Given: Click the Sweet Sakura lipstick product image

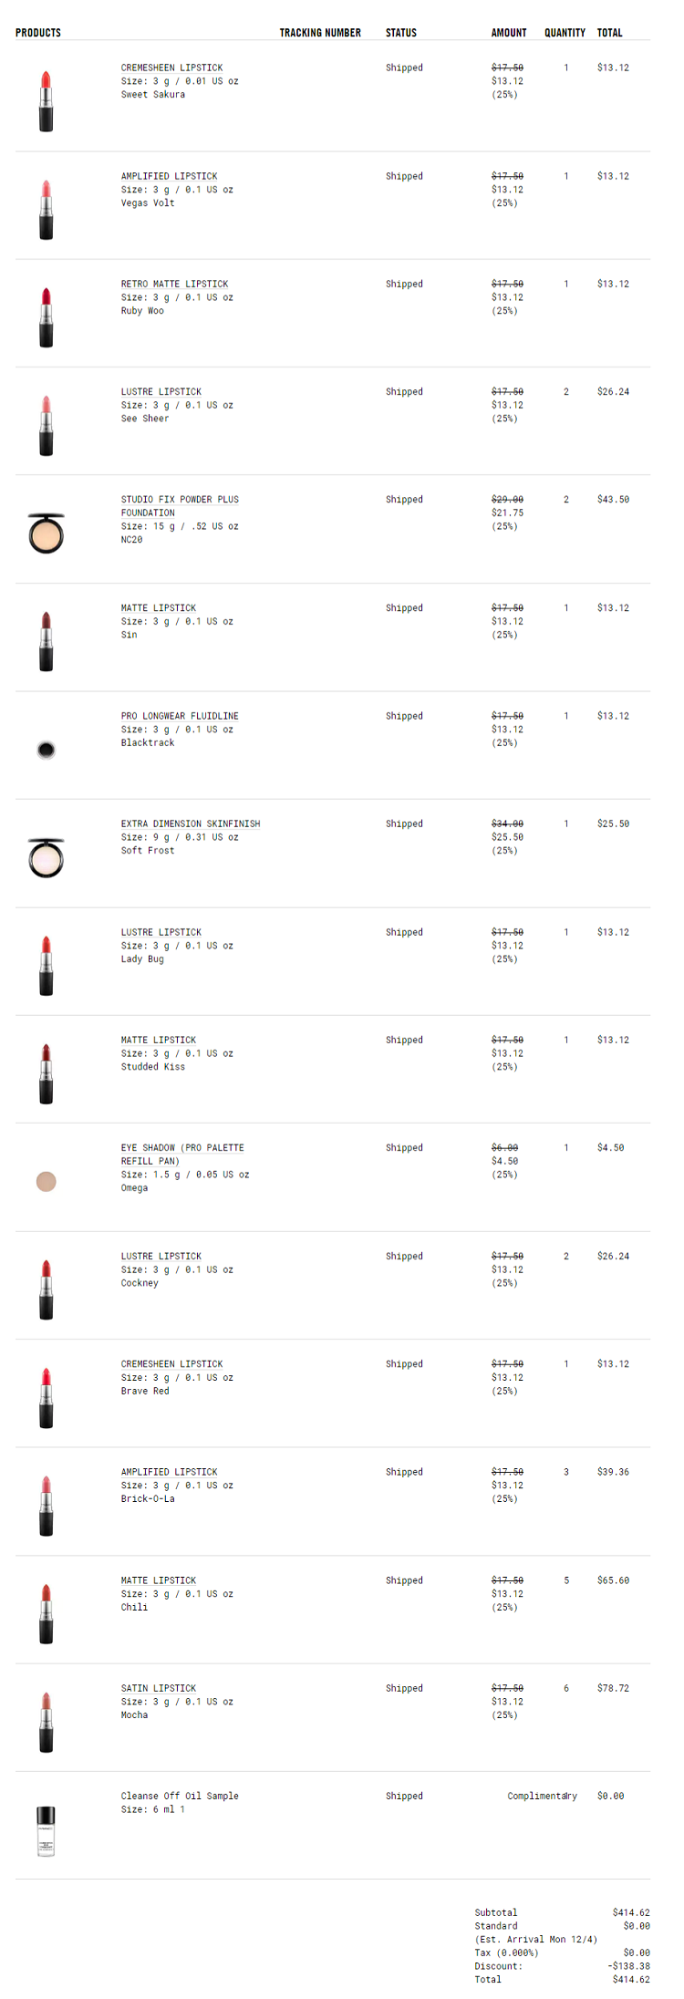Looking at the screenshot, I should pyautogui.click(x=46, y=101).
